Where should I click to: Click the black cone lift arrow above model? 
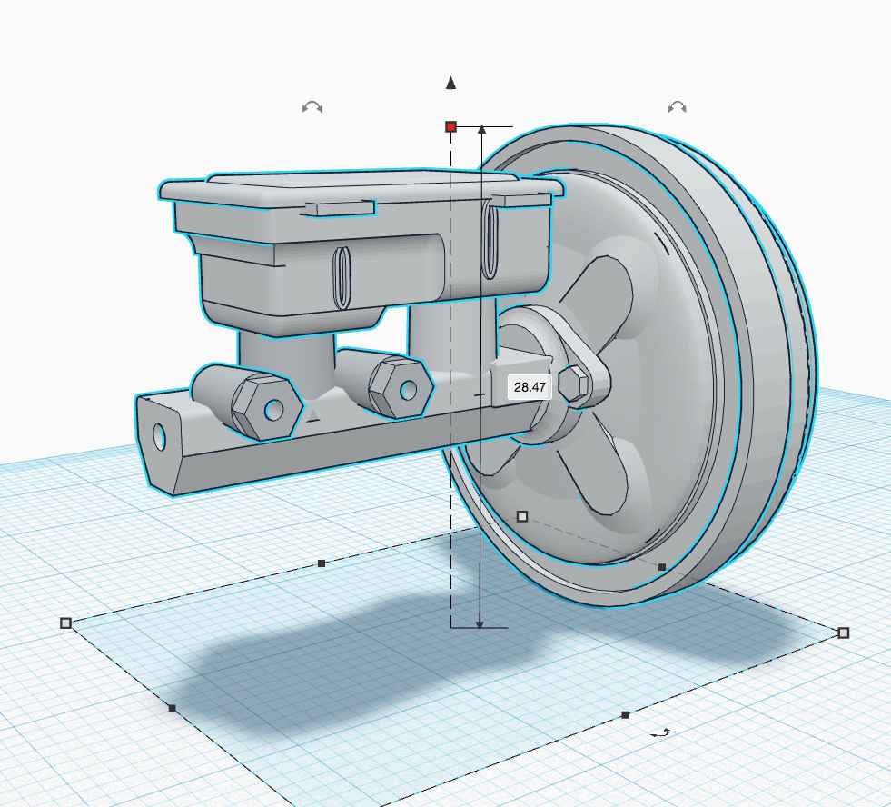tap(450, 83)
